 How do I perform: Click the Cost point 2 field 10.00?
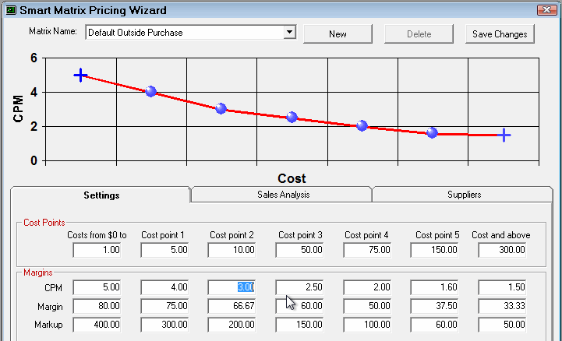click(232, 250)
